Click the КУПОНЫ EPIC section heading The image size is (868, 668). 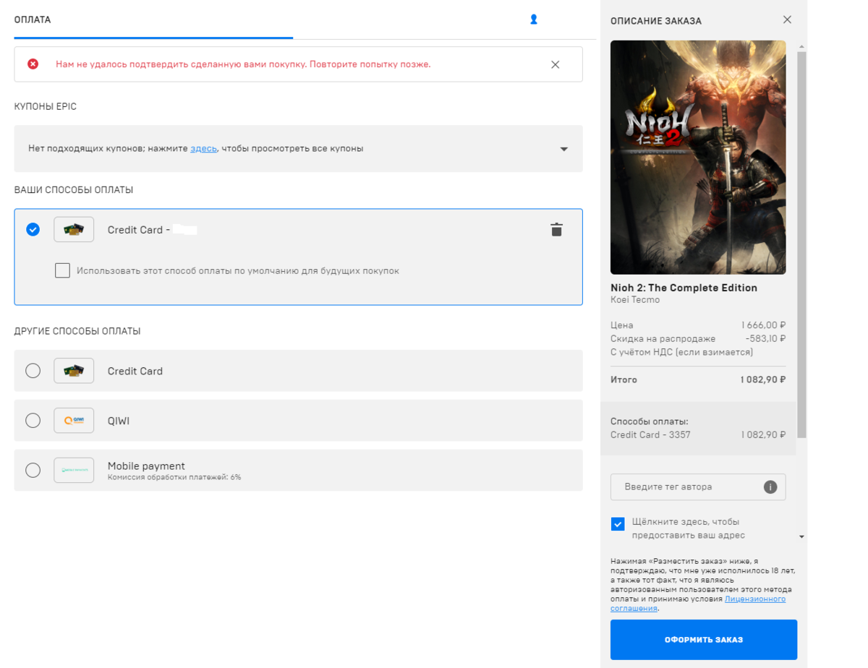pos(46,107)
